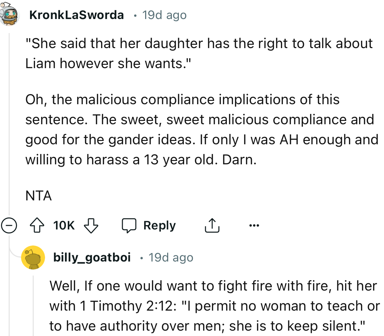
Task: Click billy_goatboi's 1 Timothy 2:12 comment text
Action: pyautogui.click(x=215, y=306)
